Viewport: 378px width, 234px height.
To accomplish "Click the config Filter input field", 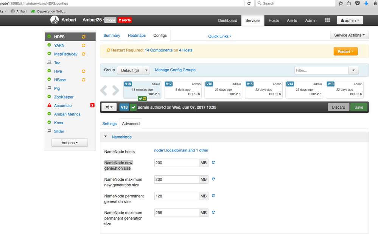I will 322,70.
